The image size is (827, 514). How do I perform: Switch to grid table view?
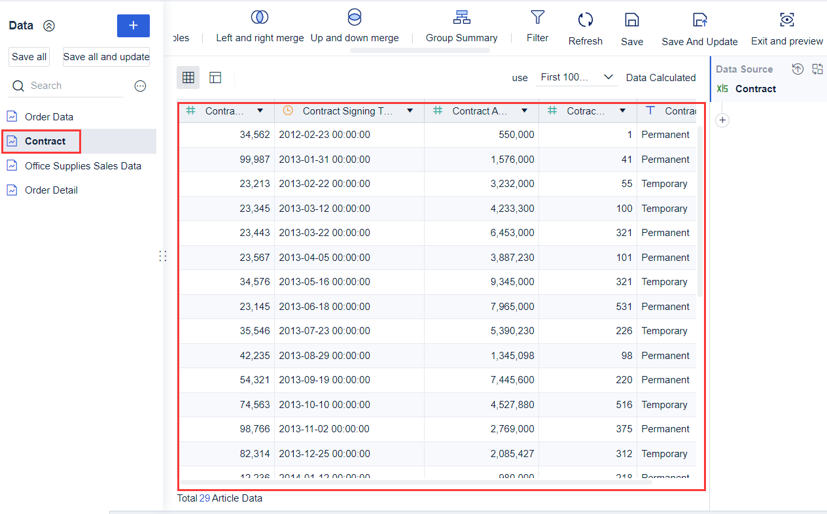[x=188, y=78]
